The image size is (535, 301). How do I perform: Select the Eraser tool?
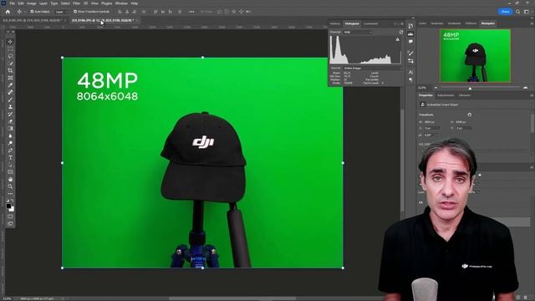click(10, 121)
